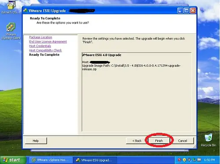Cancel the ESXi upgrade wizard
The width and height of the screenshot is (220, 164).
[183, 141]
